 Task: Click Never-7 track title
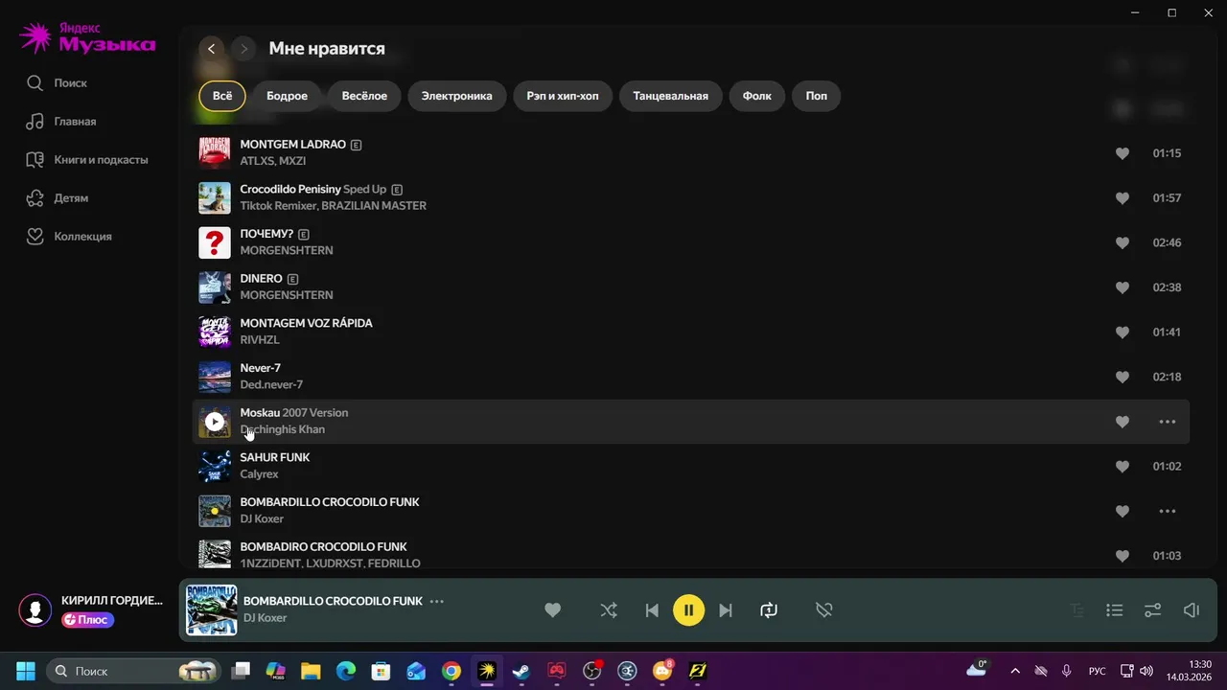pyautogui.click(x=260, y=368)
